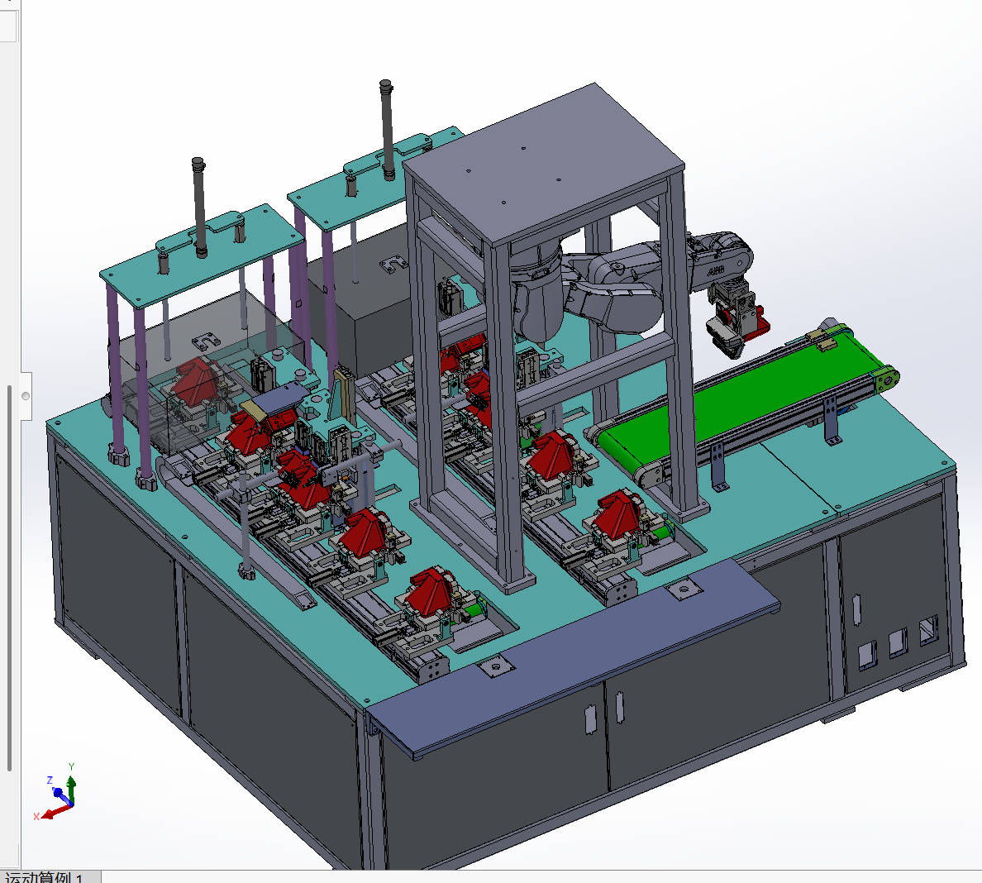
Task: Click the blue Z axis of the triad
Action: click(x=60, y=795)
